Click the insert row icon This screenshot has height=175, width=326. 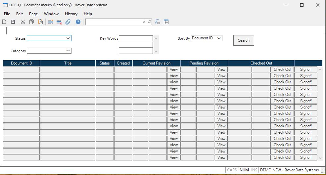pyautogui.click(x=51, y=22)
